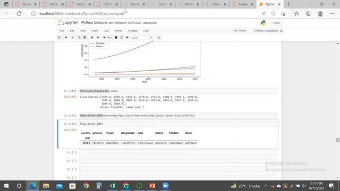Viewport: 340px width, 191px height.
Task: Open Zoom from the taskbar
Action: pos(165,186)
